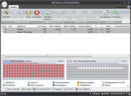Image resolution: width=131 pixels, height=96 pixels.
Task: Sort by the Всего Файлов column header
Action: pos(55,26)
